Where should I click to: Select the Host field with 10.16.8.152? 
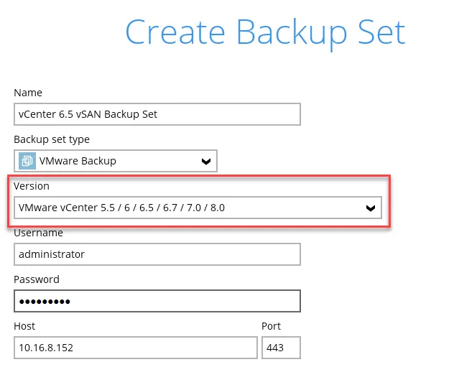tap(135, 348)
